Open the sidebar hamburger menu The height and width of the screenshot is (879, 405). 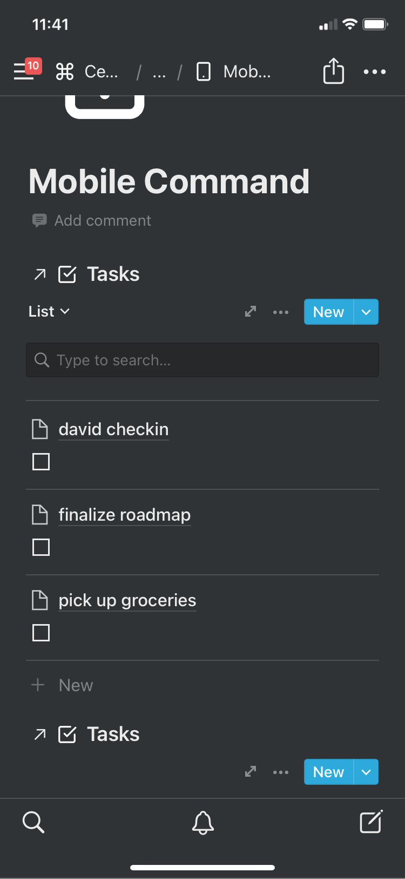(24, 71)
